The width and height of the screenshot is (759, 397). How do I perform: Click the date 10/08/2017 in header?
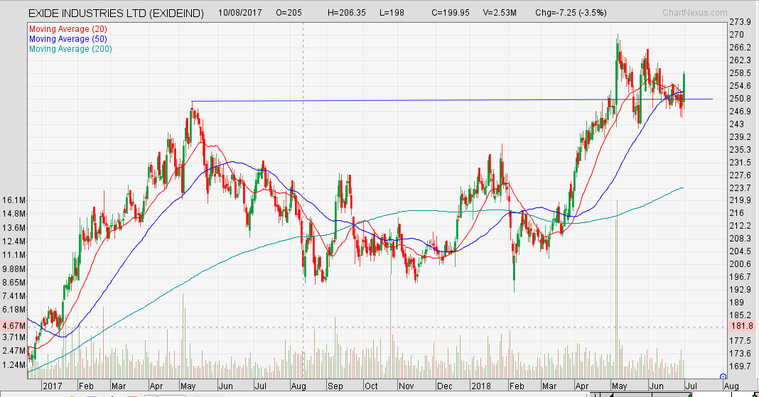pos(239,13)
